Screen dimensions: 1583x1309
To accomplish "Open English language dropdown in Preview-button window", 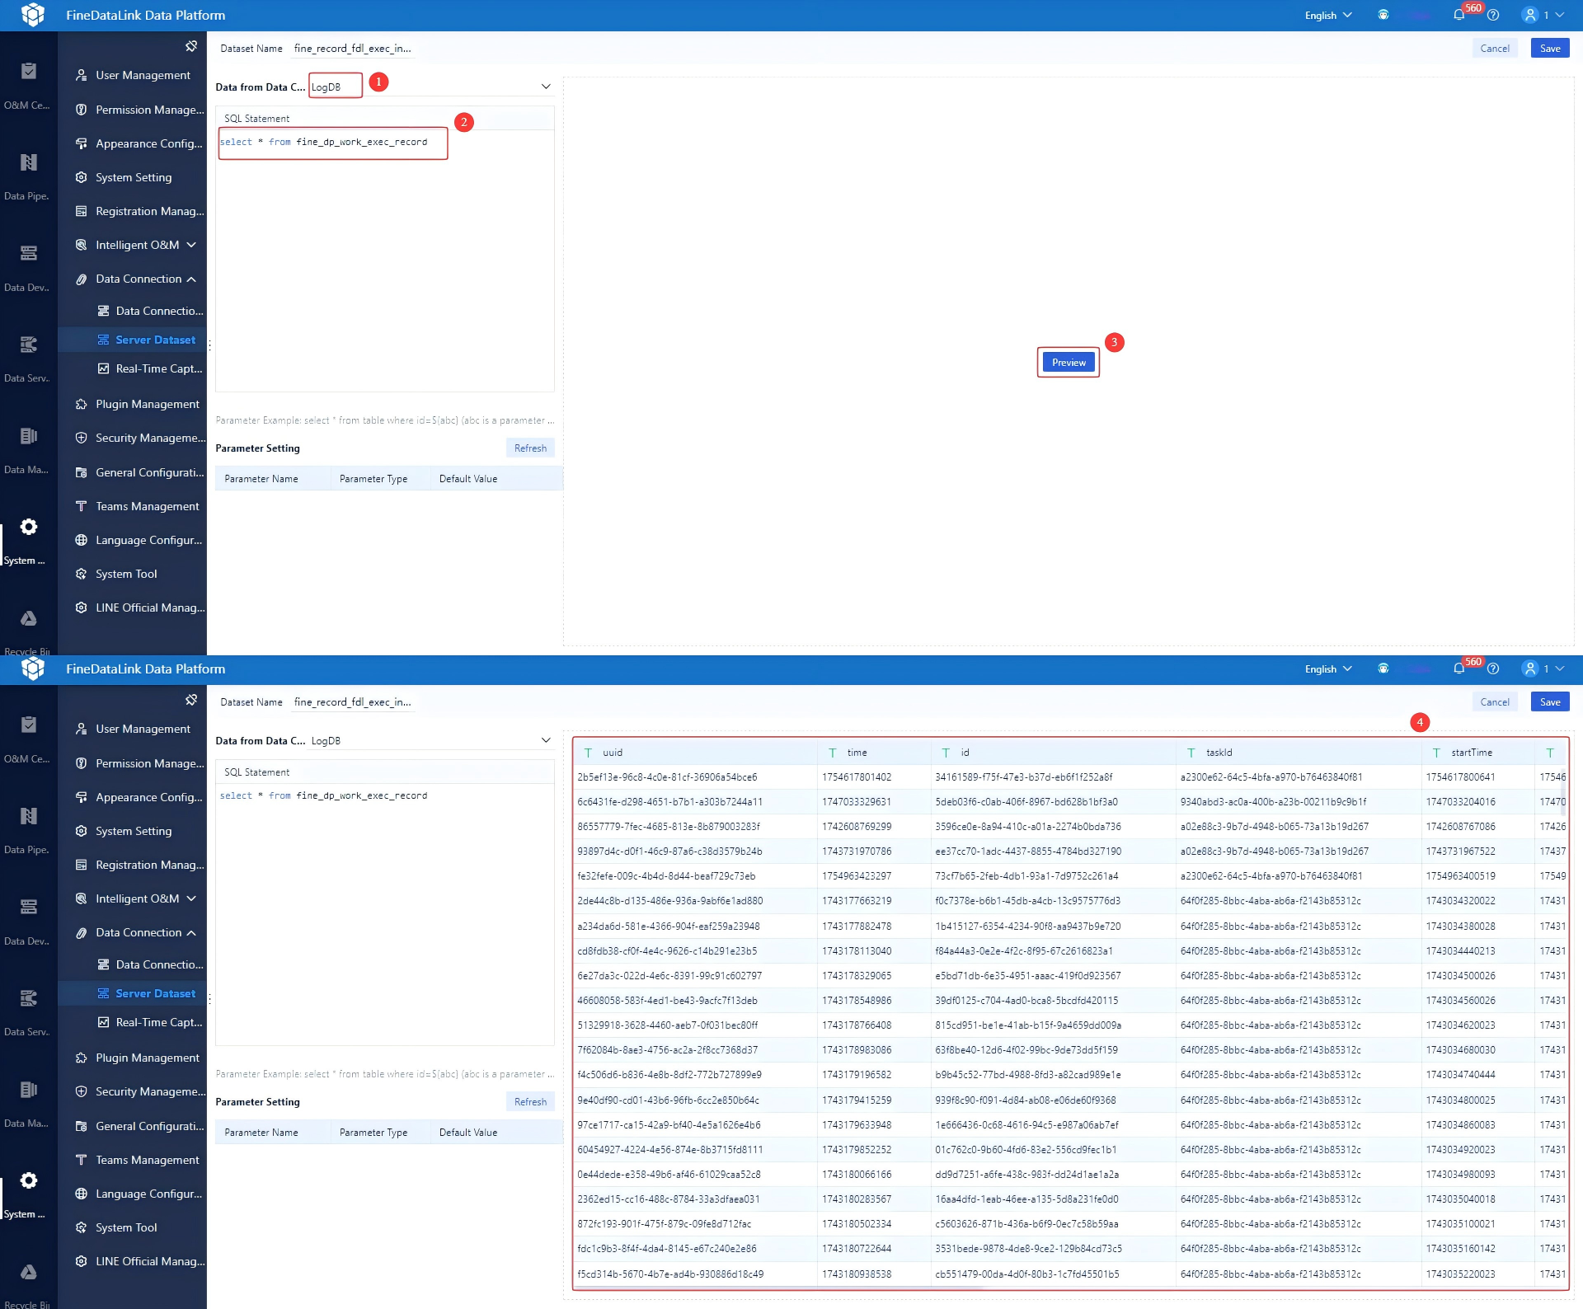I will click(x=1328, y=15).
